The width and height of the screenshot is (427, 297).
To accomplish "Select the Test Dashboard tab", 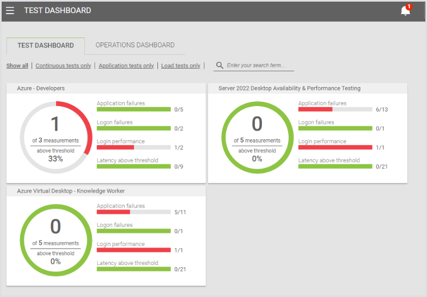I will click(46, 46).
